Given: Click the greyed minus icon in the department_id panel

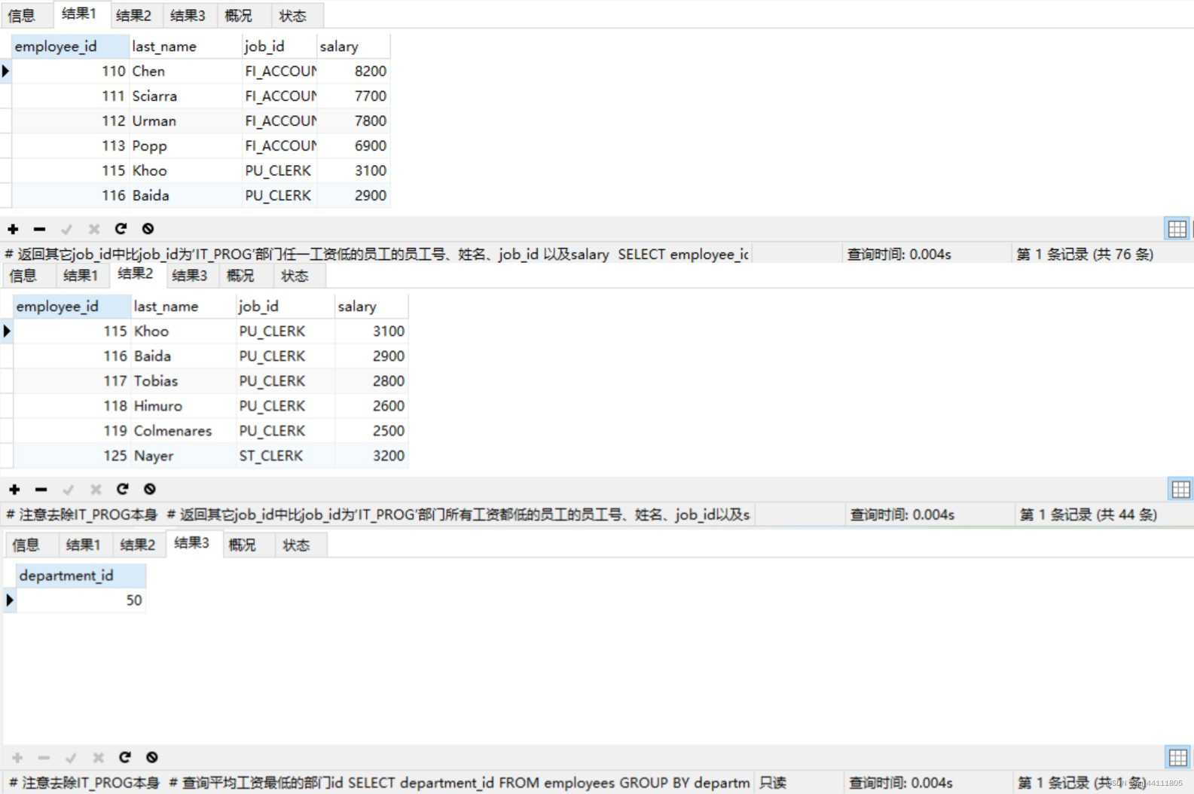Looking at the screenshot, I should (44, 758).
